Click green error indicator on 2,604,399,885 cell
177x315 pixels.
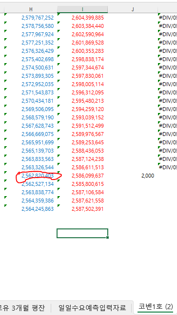[x=59, y=14]
